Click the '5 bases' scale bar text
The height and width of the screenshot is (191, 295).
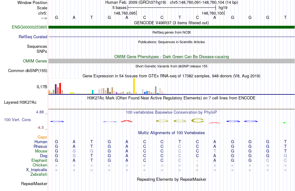[x=120, y=8]
